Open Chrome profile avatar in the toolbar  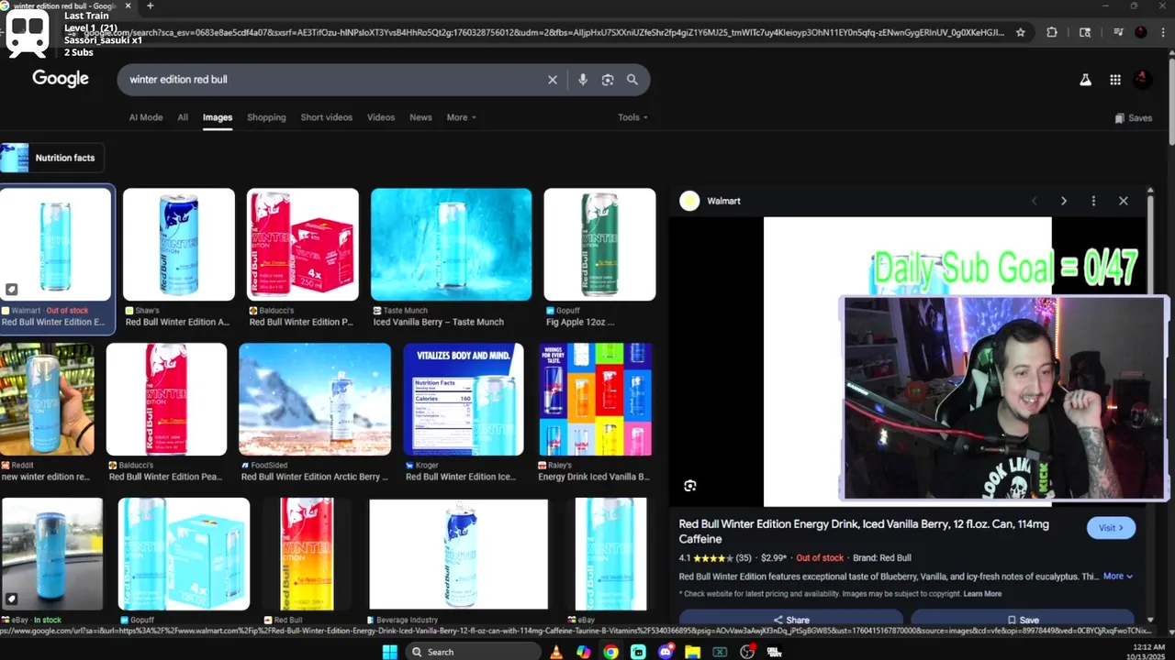1141,32
